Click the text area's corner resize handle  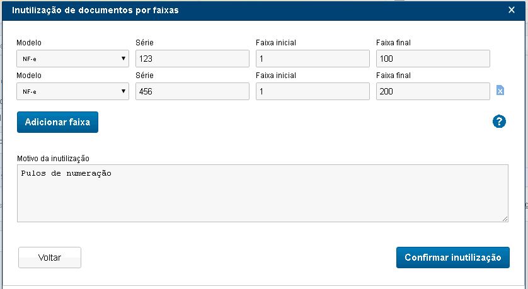pos(505,218)
